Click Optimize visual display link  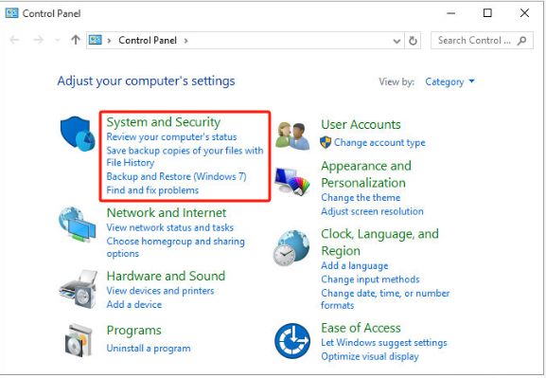tap(370, 356)
